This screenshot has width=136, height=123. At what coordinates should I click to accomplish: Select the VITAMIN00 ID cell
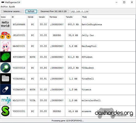[x=19, y=89]
